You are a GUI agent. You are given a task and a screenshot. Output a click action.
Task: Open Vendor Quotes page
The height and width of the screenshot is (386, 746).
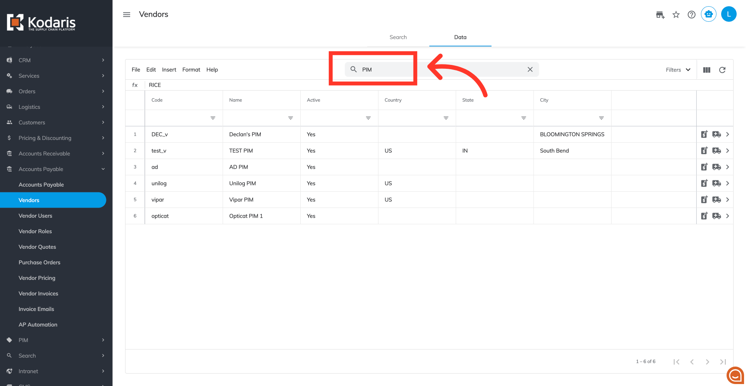tap(37, 247)
